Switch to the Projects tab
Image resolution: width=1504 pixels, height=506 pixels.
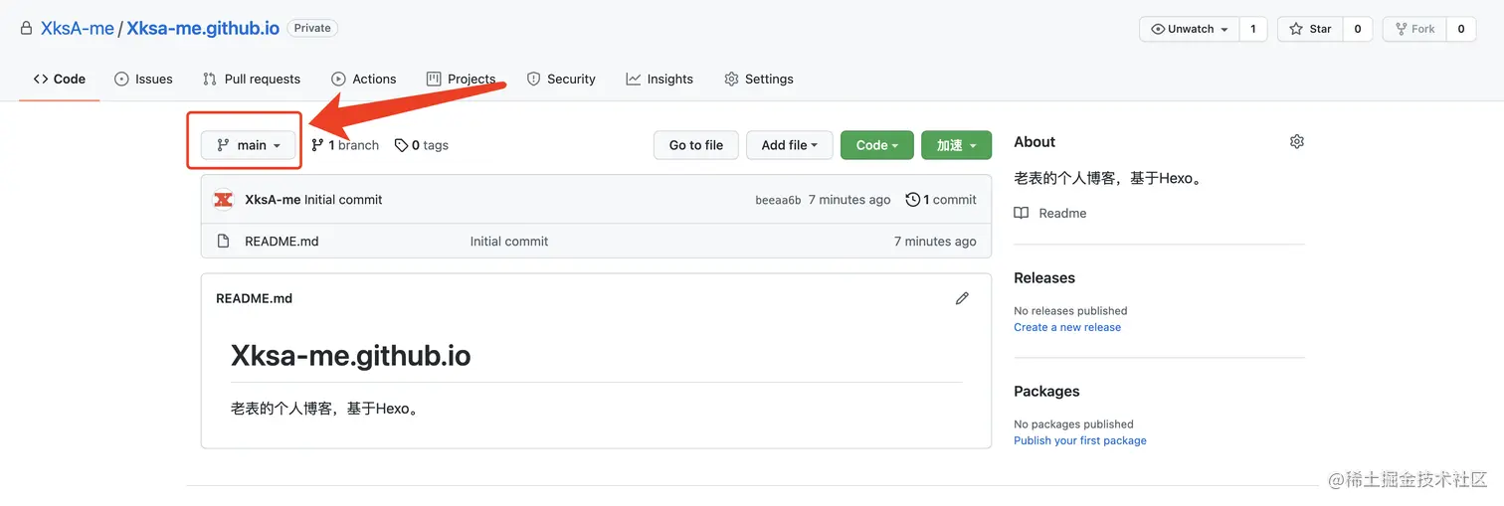point(461,79)
